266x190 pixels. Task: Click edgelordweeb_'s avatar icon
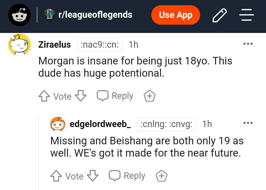coord(58,124)
